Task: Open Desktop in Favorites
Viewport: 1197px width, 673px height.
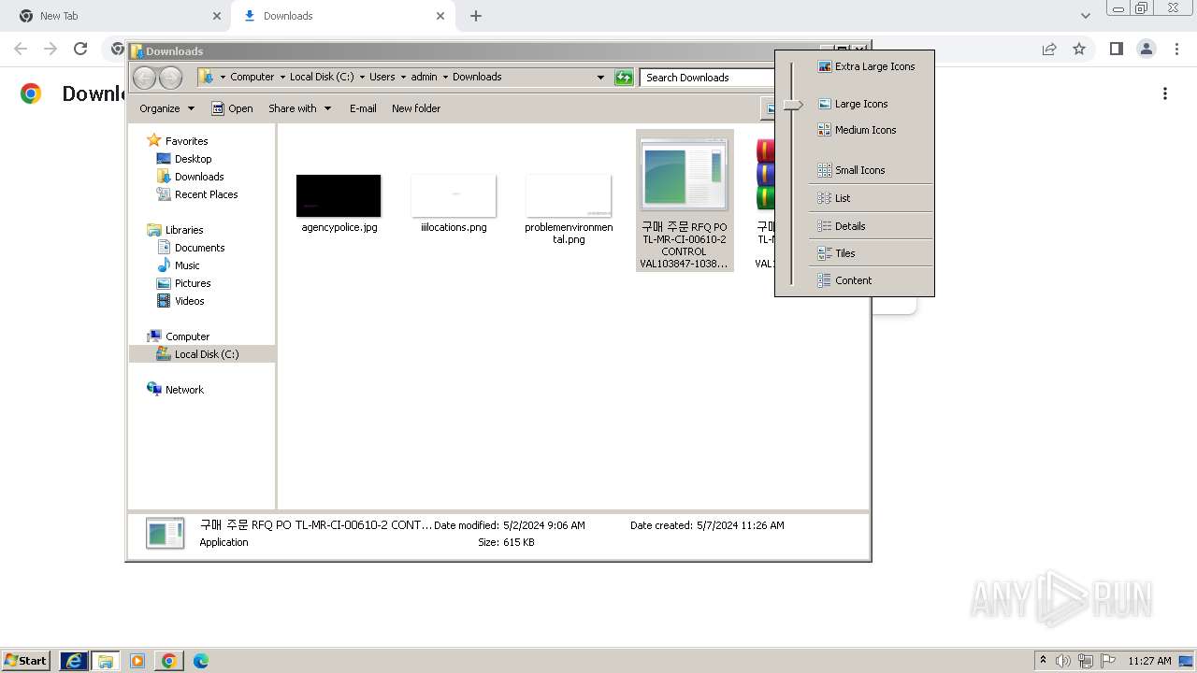Action: [184, 159]
